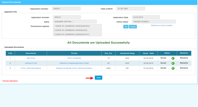Image resolution: width=198 pixels, height=107 pixels.
Task: Click the Father Name field
Action: point(154,22)
